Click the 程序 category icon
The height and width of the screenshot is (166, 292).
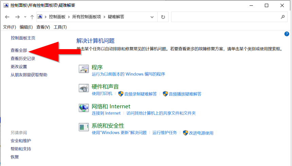(x=84, y=69)
